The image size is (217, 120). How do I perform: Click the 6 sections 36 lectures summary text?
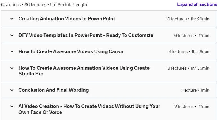pyautogui.click(x=44, y=5)
